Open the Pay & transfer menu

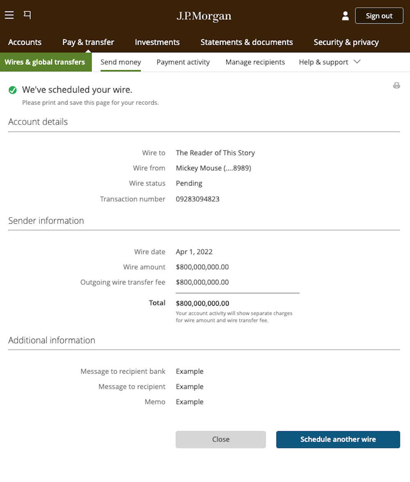(x=88, y=42)
